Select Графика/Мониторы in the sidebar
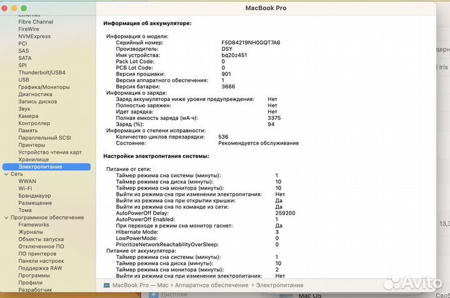Viewport: 450px width, 298px height. (x=44, y=87)
